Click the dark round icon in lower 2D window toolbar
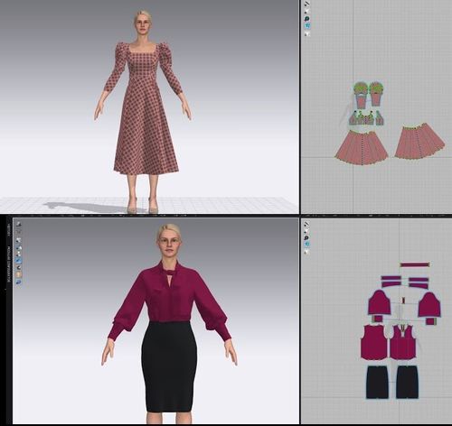 click(x=306, y=238)
